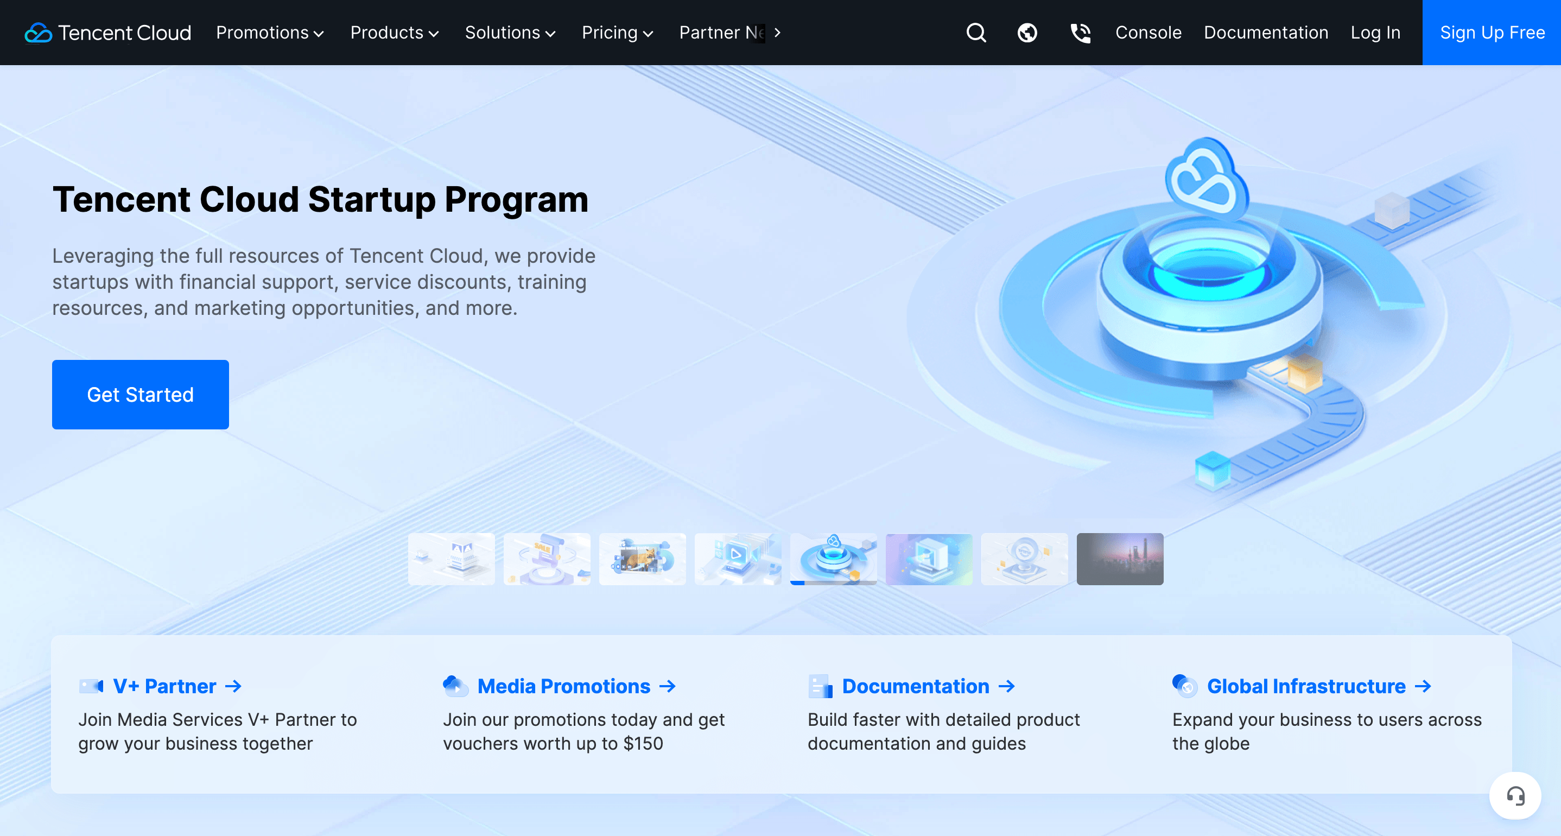Open the Global Infrastructure link
1561x836 pixels.
coord(1306,687)
